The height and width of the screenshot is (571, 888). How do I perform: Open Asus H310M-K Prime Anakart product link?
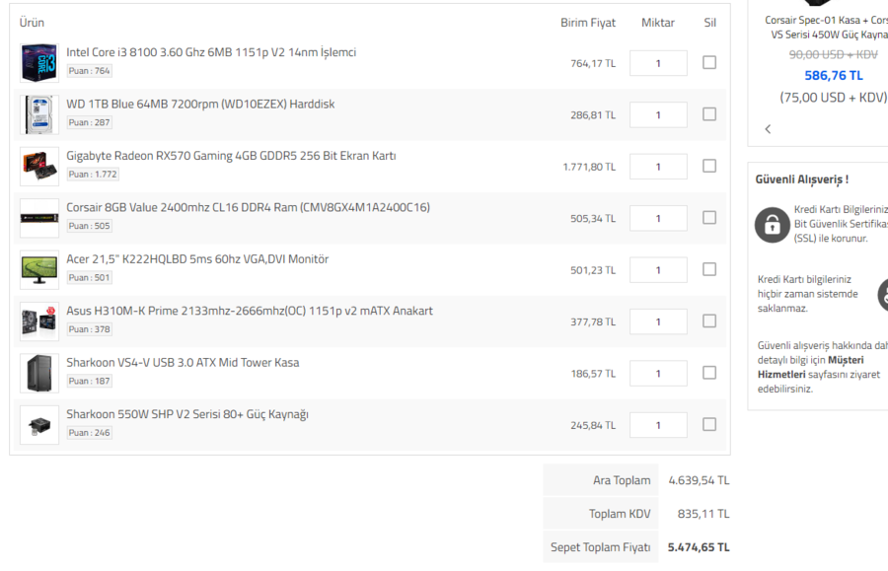click(250, 311)
